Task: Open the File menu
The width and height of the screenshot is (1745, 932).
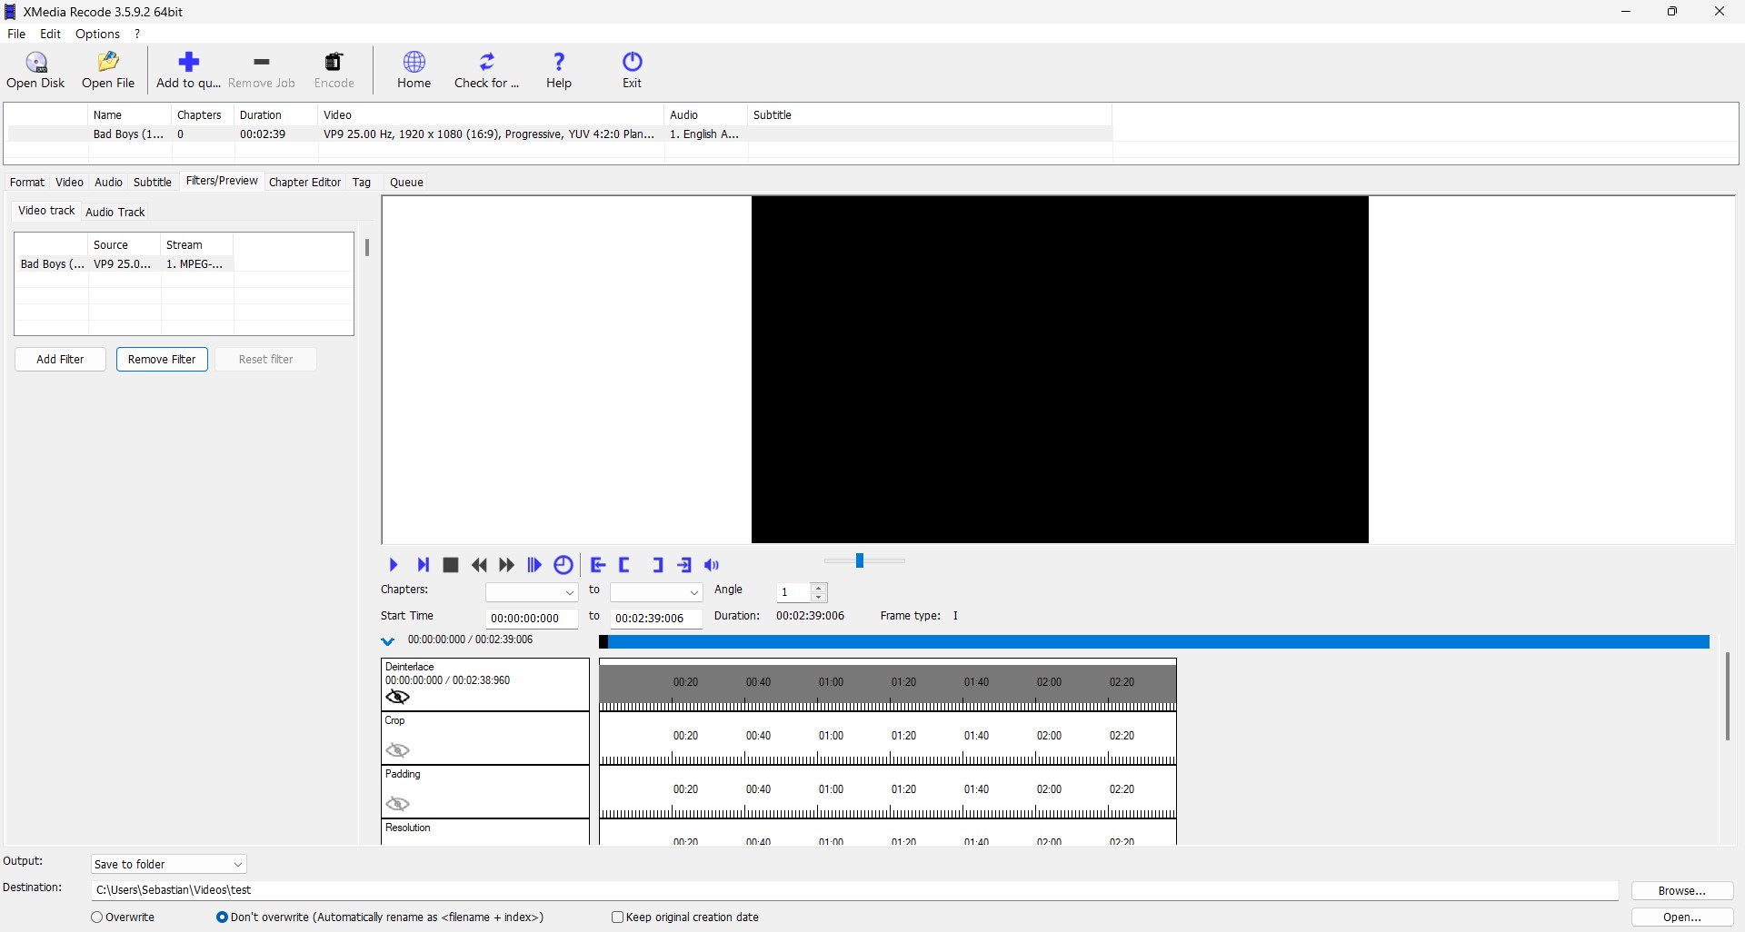Action: click(16, 34)
